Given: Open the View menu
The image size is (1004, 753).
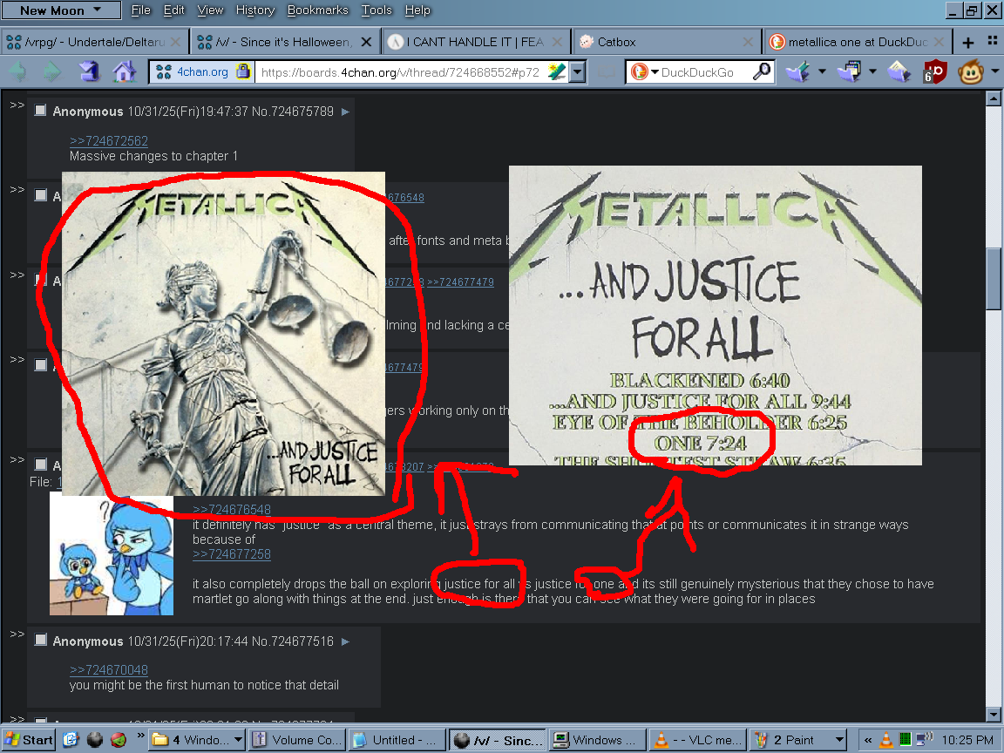Looking at the screenshot, I should [x=210, y=10].
